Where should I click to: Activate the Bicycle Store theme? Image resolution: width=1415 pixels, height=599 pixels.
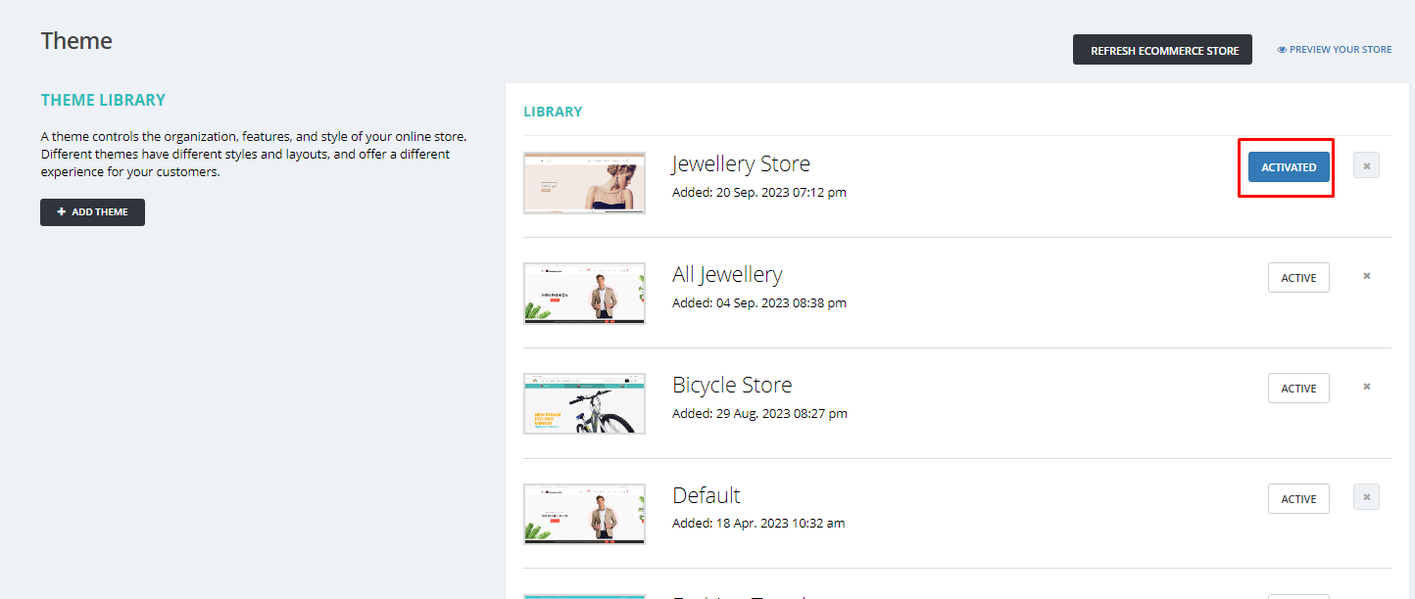[x=1298, y=389]
